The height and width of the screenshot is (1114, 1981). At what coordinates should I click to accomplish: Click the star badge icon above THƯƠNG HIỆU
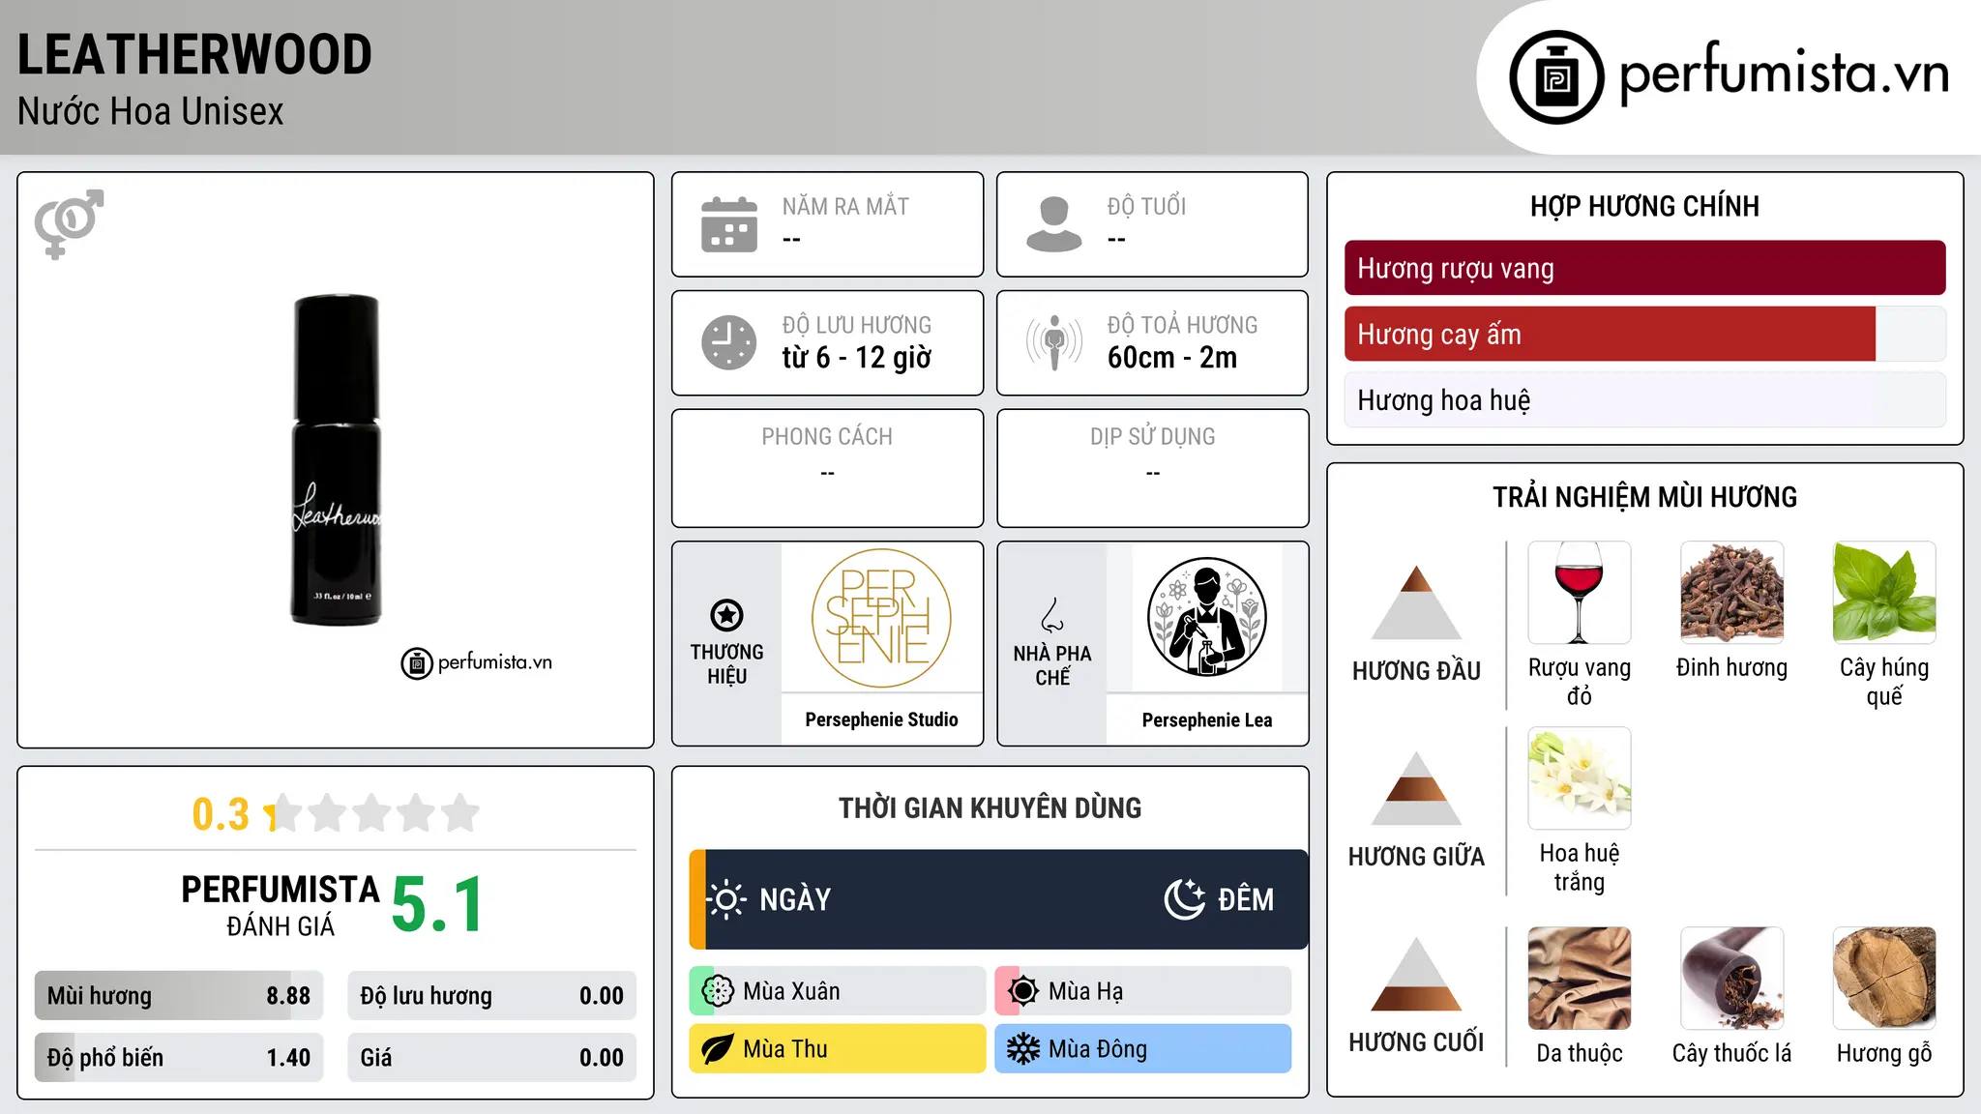(726, 615)
